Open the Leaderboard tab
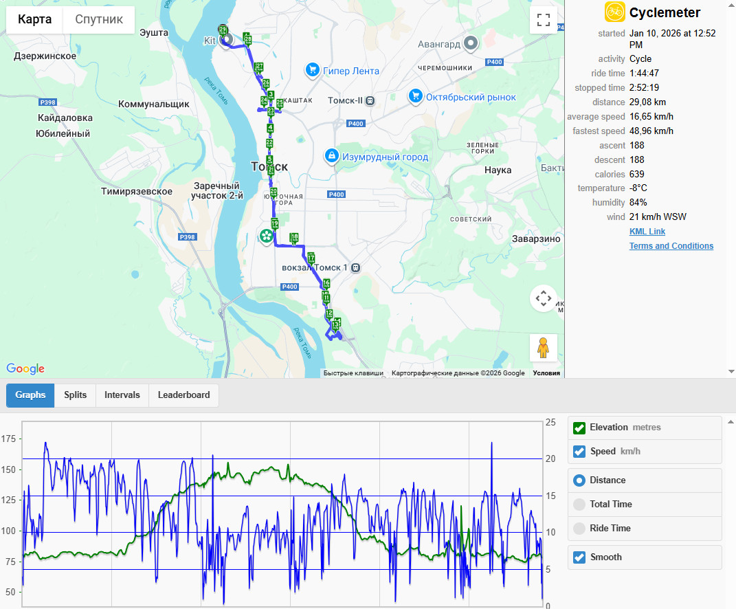The image size is (736, 609). click(x=183, y=395)
